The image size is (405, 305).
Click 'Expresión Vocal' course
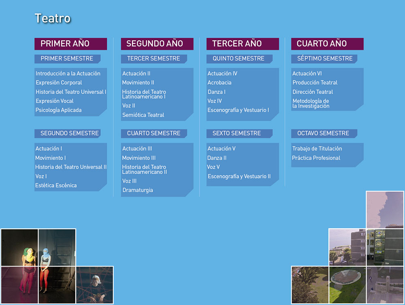point(55,101)
